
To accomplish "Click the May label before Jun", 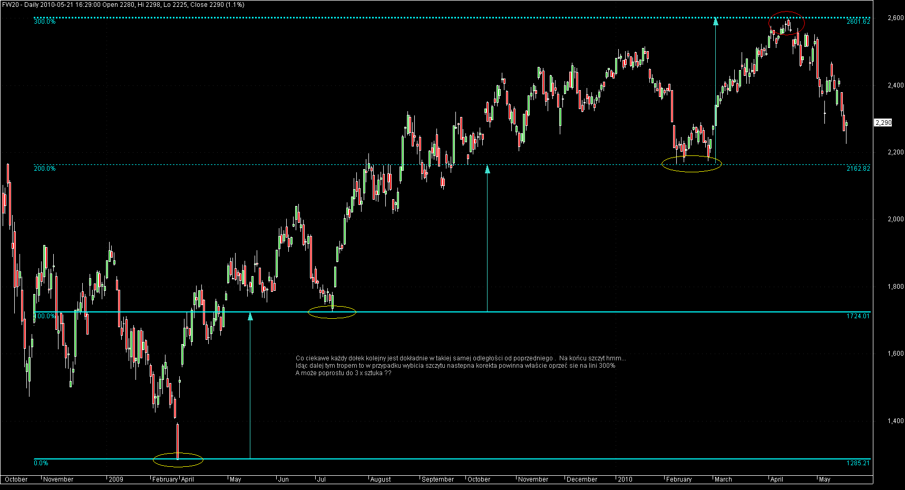I will pyautogui.click(x=236, y=479).
